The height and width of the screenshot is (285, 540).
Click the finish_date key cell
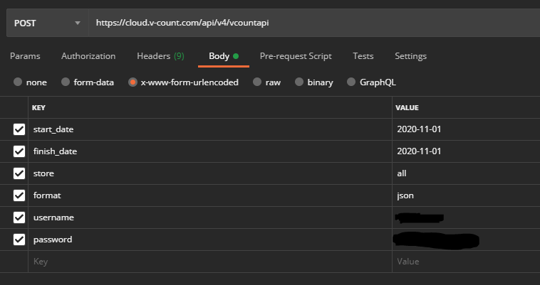[210, 151]
